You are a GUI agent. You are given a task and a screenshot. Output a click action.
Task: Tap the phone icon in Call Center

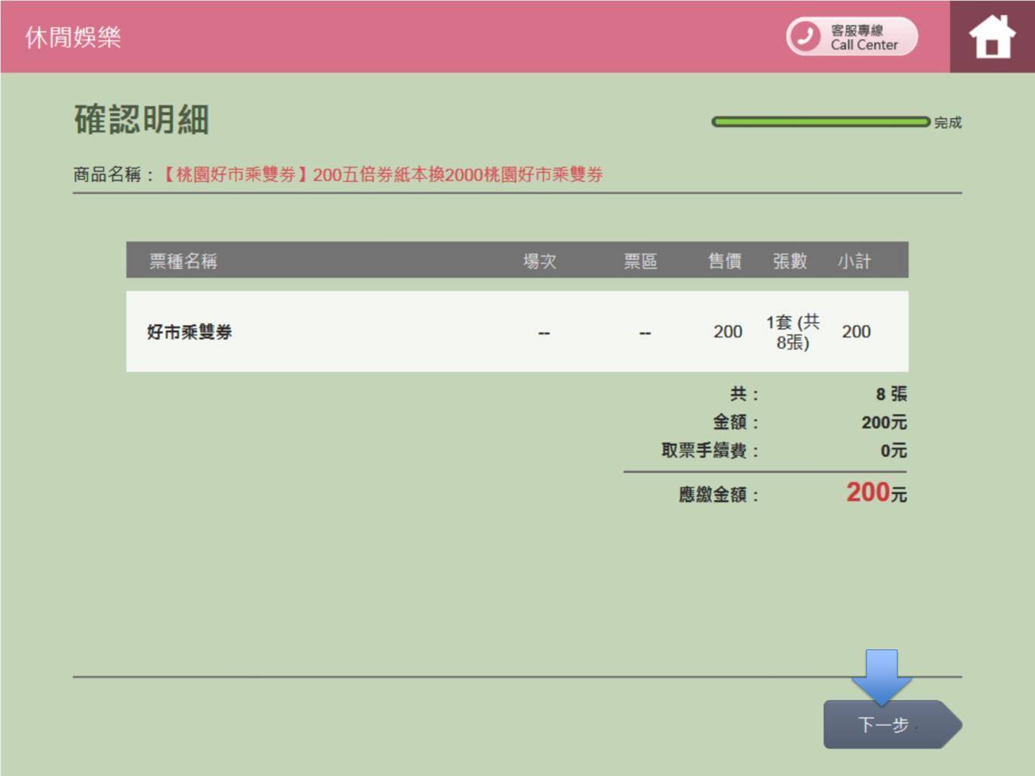(x=805, y=36)
